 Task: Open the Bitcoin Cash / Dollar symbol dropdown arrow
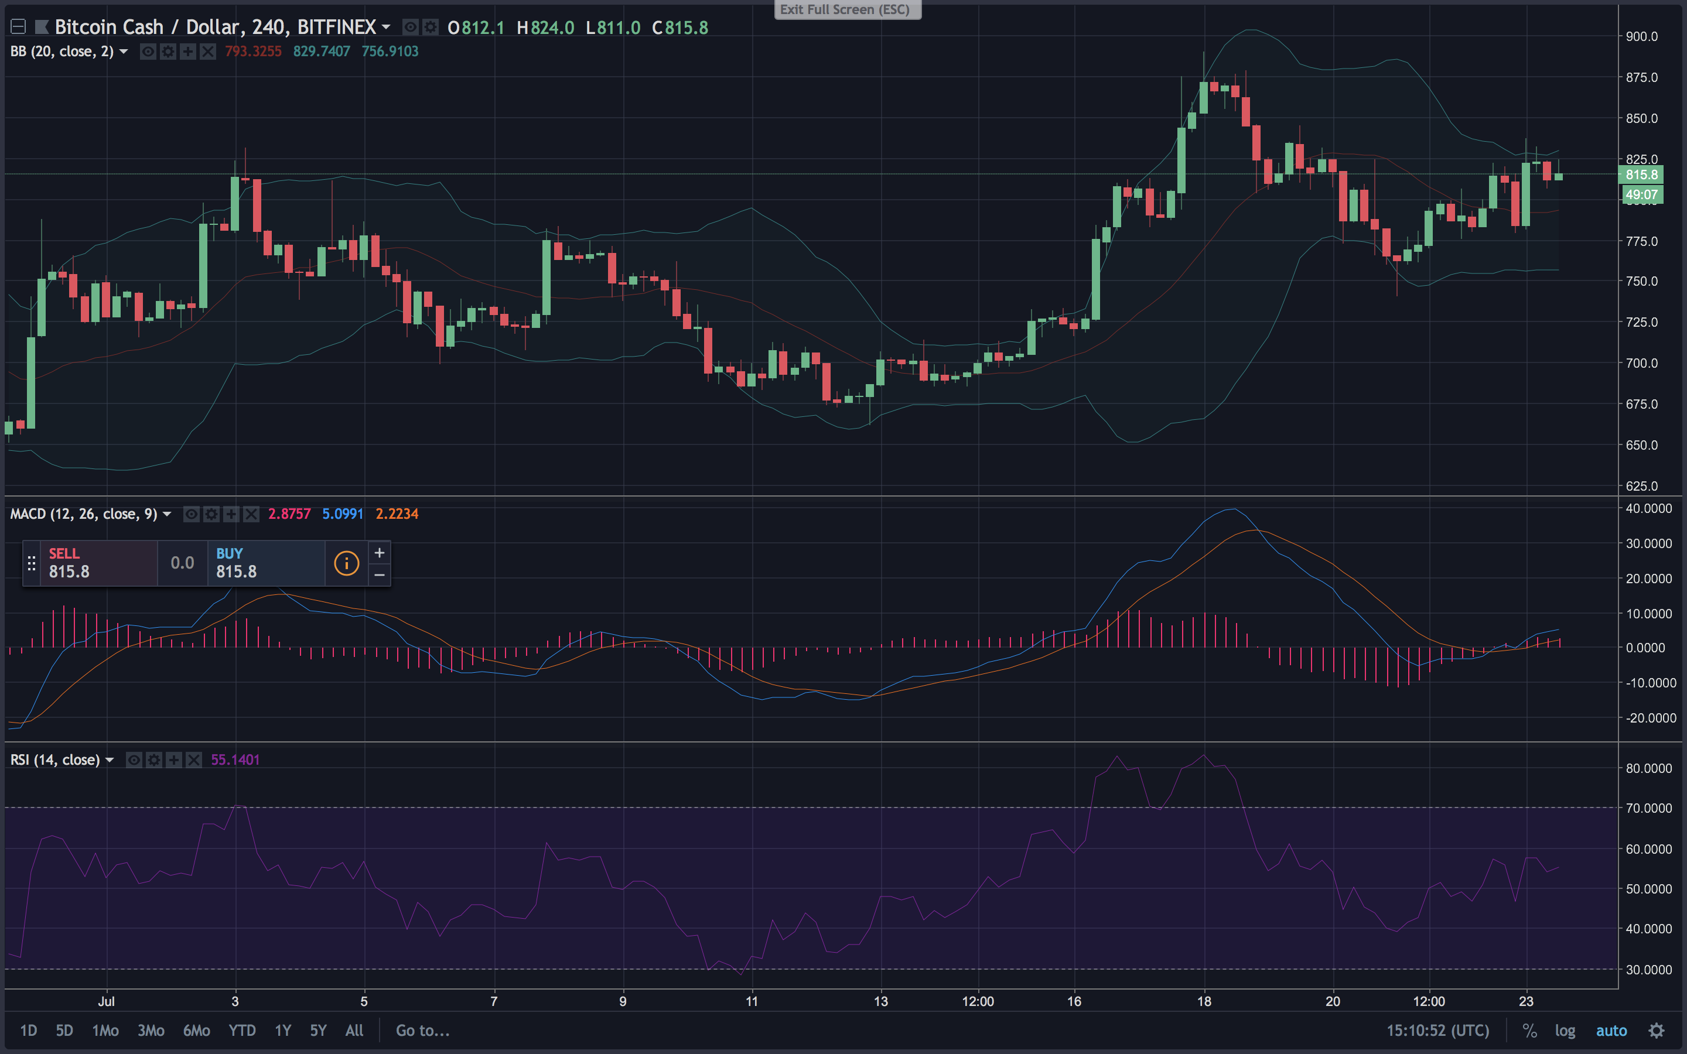(x=386, y=27)
